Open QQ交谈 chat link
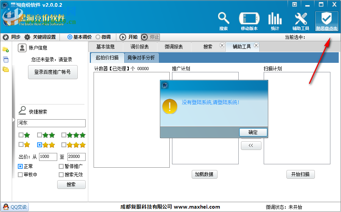Image resolution: width=341 pixels, height=212 pixels. point(15,207)
